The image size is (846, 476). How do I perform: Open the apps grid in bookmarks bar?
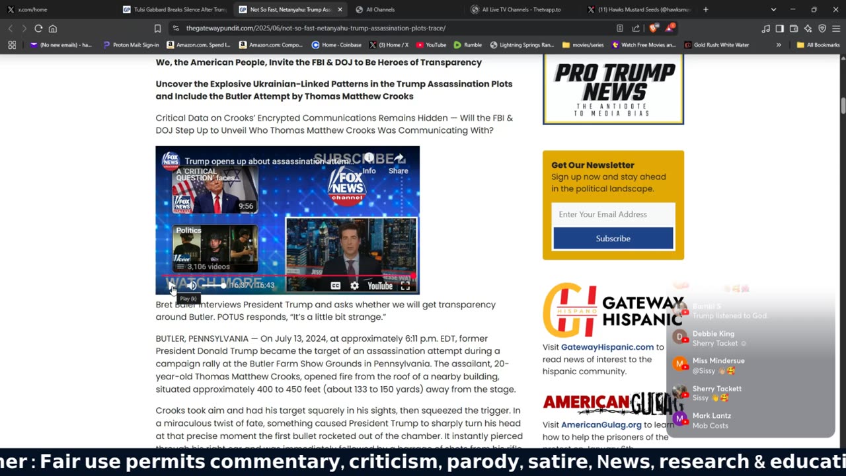click(x=12, y=45)
